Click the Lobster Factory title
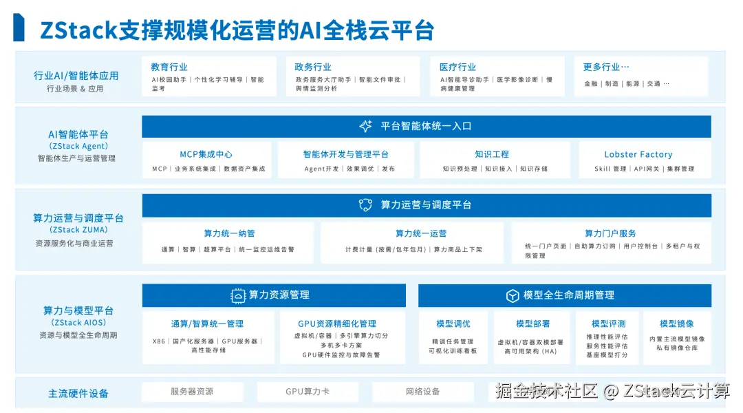 [x=638, y=154]
